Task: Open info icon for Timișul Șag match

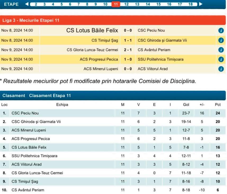Action: pyautogui.click(x=221, y=40)
